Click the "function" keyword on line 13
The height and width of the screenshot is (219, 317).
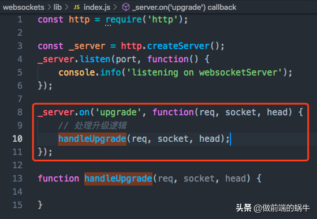click(x=59, y=179)
